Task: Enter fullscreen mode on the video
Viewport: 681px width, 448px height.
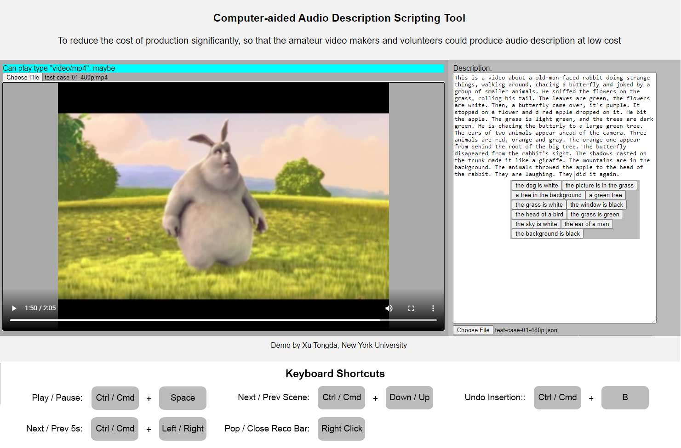Action: (411, 308)
